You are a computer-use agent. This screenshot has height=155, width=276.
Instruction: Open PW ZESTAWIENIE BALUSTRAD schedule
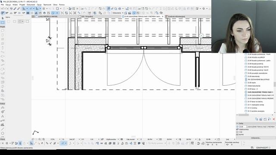tap(259, 79)
